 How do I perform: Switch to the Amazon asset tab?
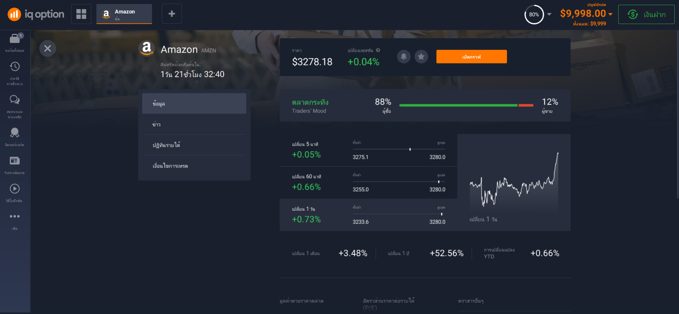(x=124, y=14)
